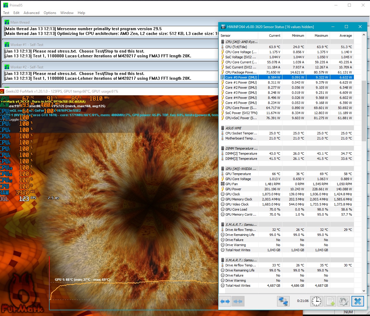This screenshot has height=316, width=370.
Task: Select the CPU [#0]: AMD Ryz... group header
Action: [x=287, y=42]
